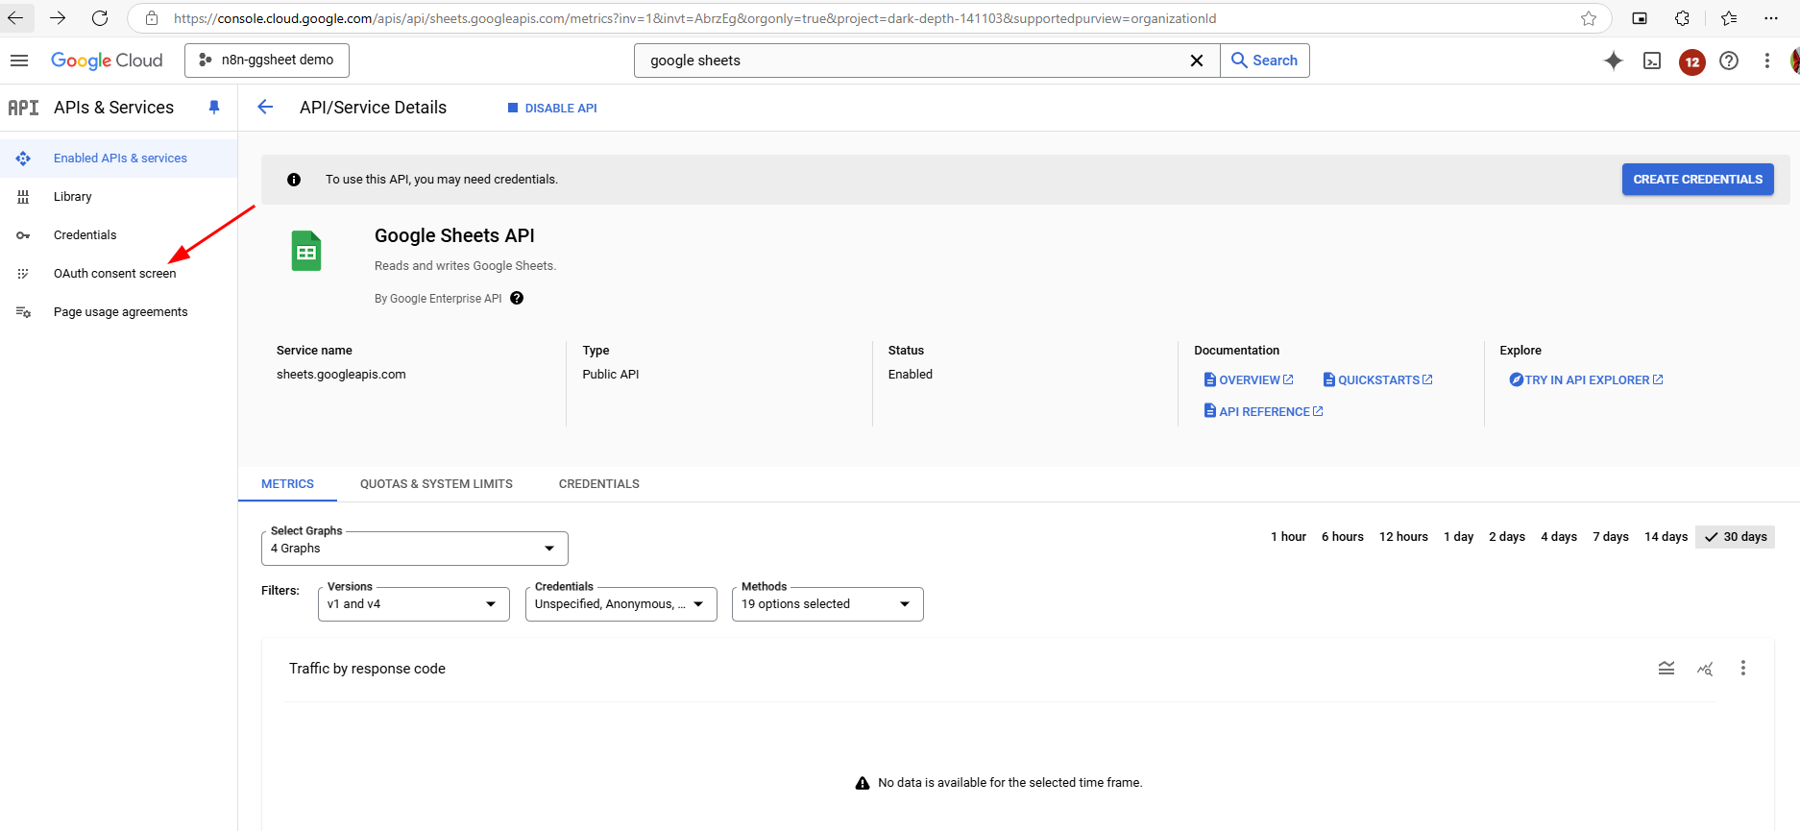
Task: Open the Methods filter dropdown
Action: 828,604
